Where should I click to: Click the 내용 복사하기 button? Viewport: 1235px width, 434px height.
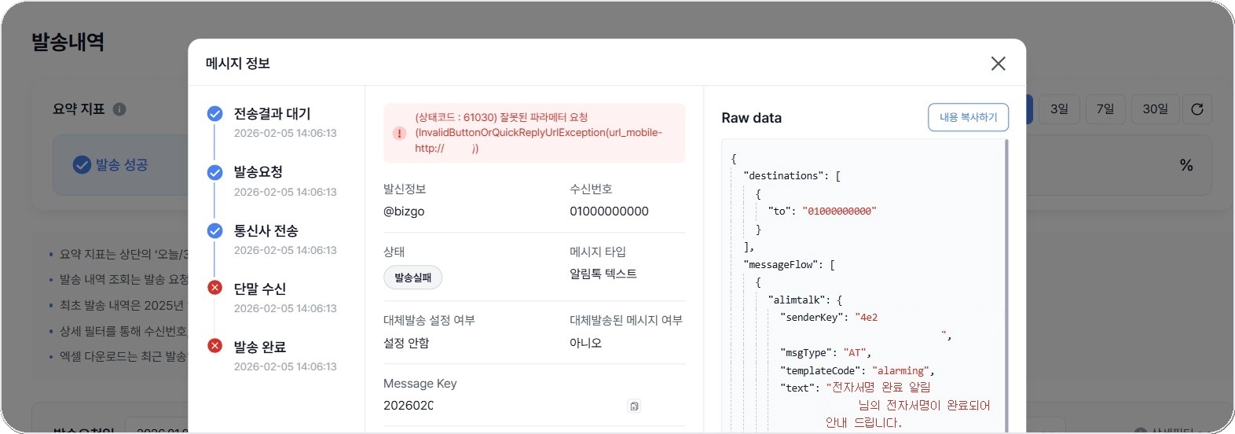pos(968,117)
